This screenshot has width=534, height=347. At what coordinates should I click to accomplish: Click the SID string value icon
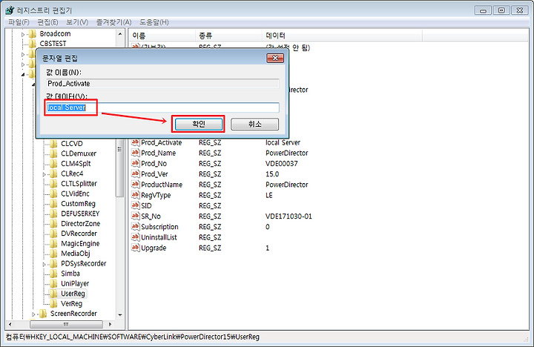tap(136, 205)
